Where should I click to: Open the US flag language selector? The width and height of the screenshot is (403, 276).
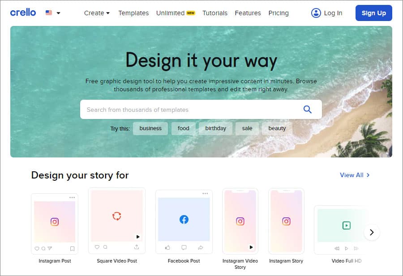click(53, 13)
